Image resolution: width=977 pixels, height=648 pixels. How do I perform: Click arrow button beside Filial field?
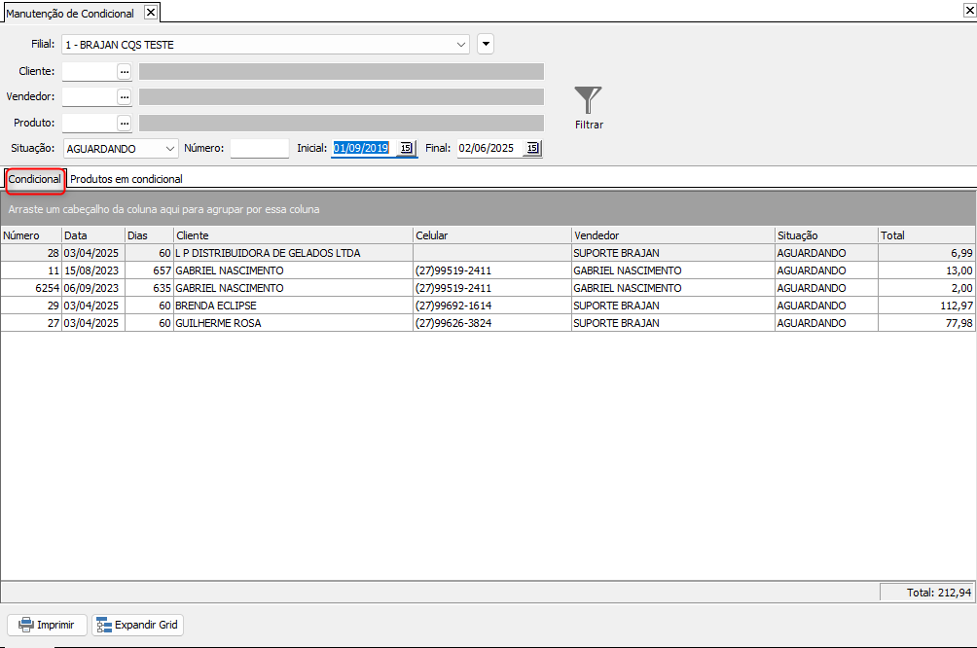pyautogui.click(x=486, y=44)
